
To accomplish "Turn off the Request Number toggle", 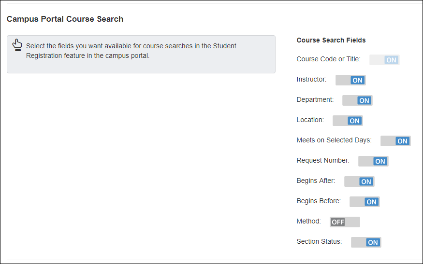I will point(373,161).
